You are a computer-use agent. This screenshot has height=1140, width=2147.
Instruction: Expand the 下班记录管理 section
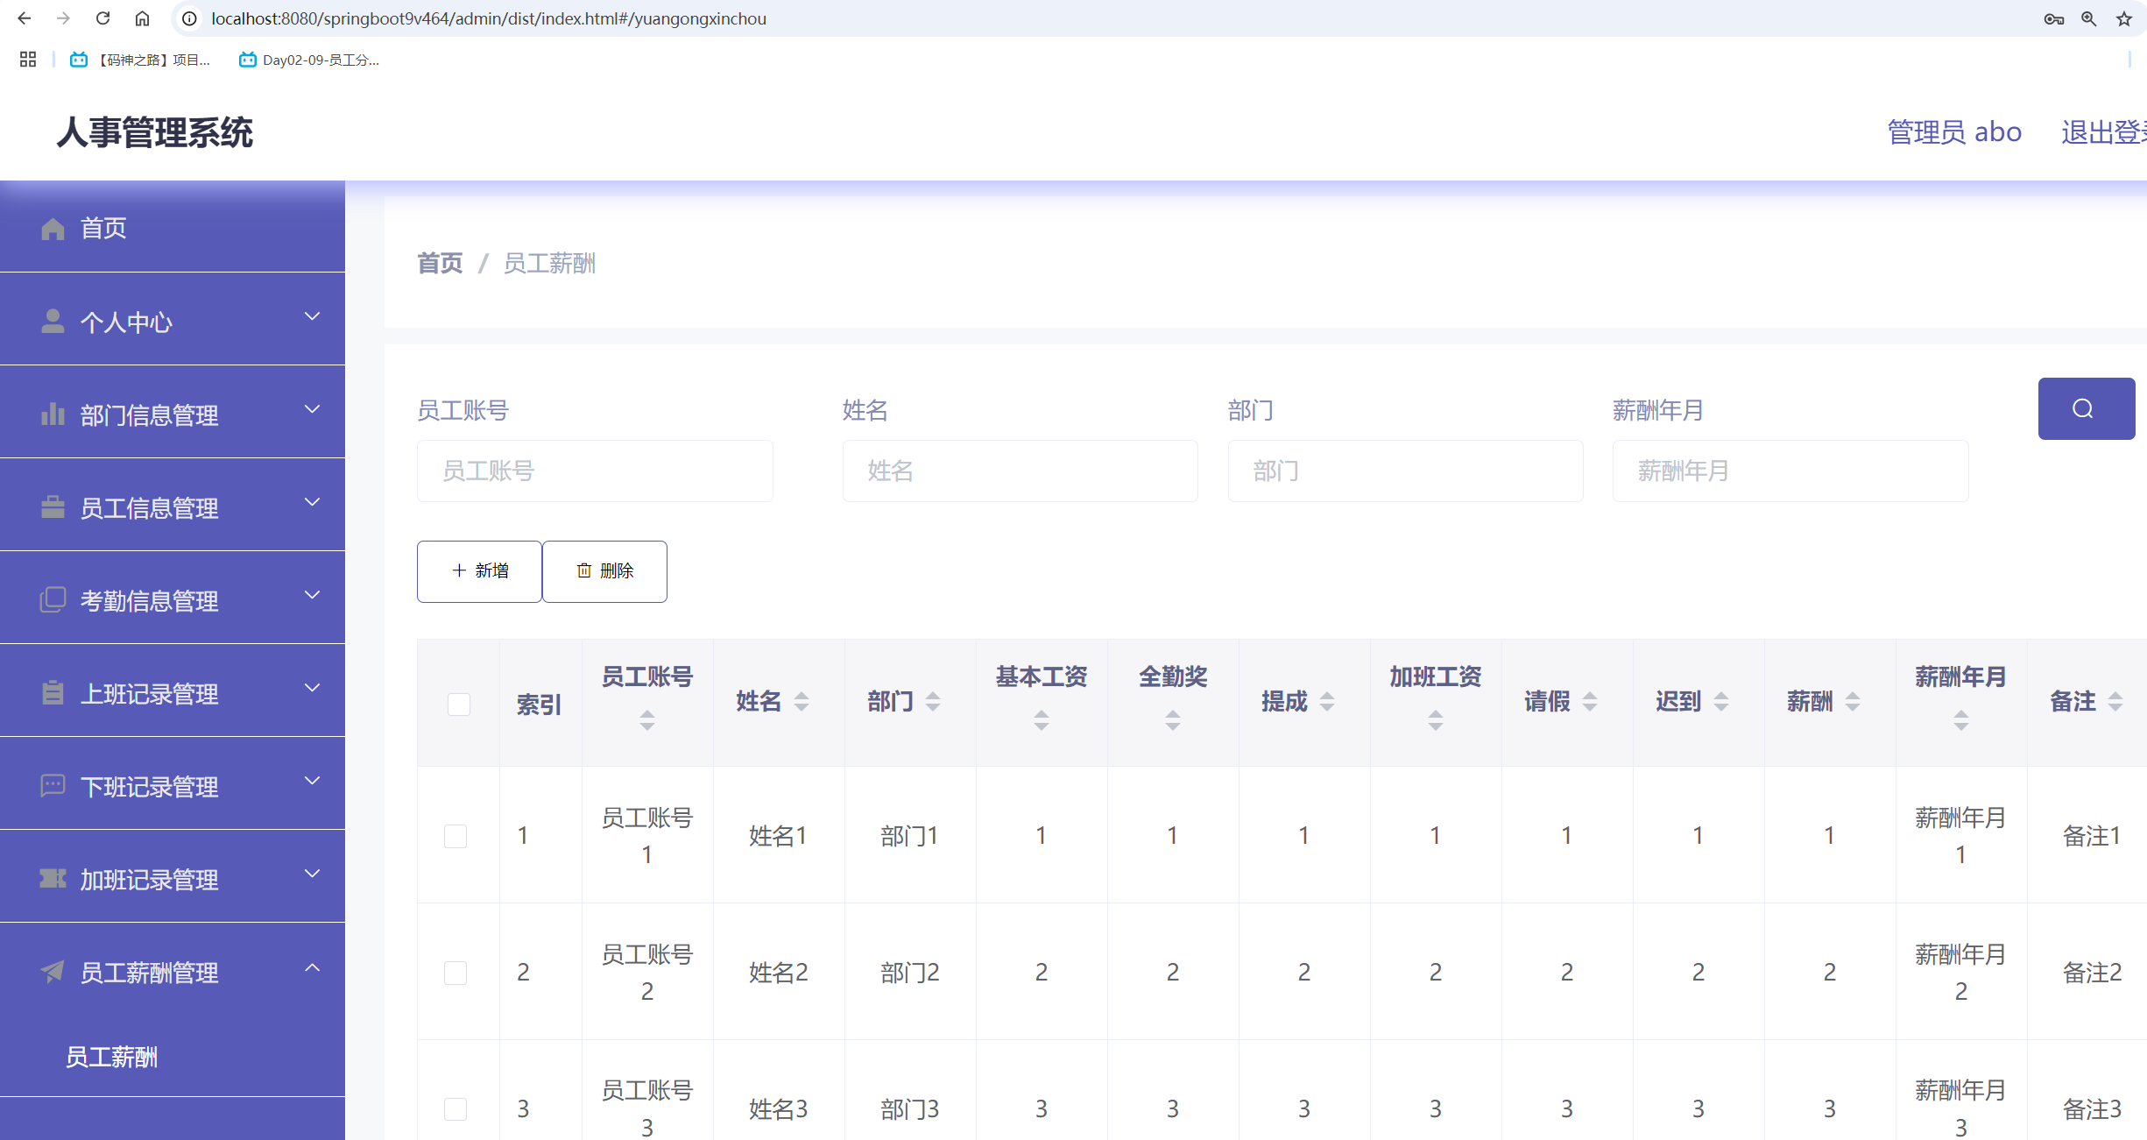(x=312, y=781)
